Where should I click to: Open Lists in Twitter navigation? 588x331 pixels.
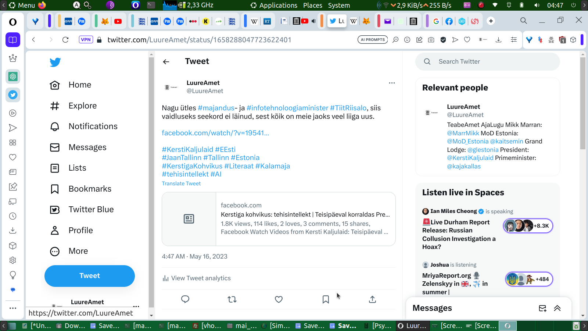(68, 168)
